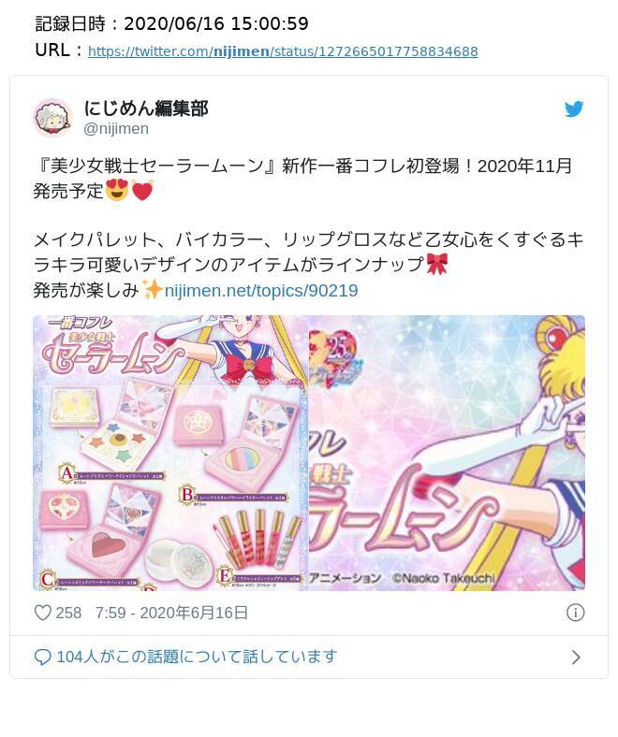
Task: Click the Twitter bird logo icon
Action: 574,109
